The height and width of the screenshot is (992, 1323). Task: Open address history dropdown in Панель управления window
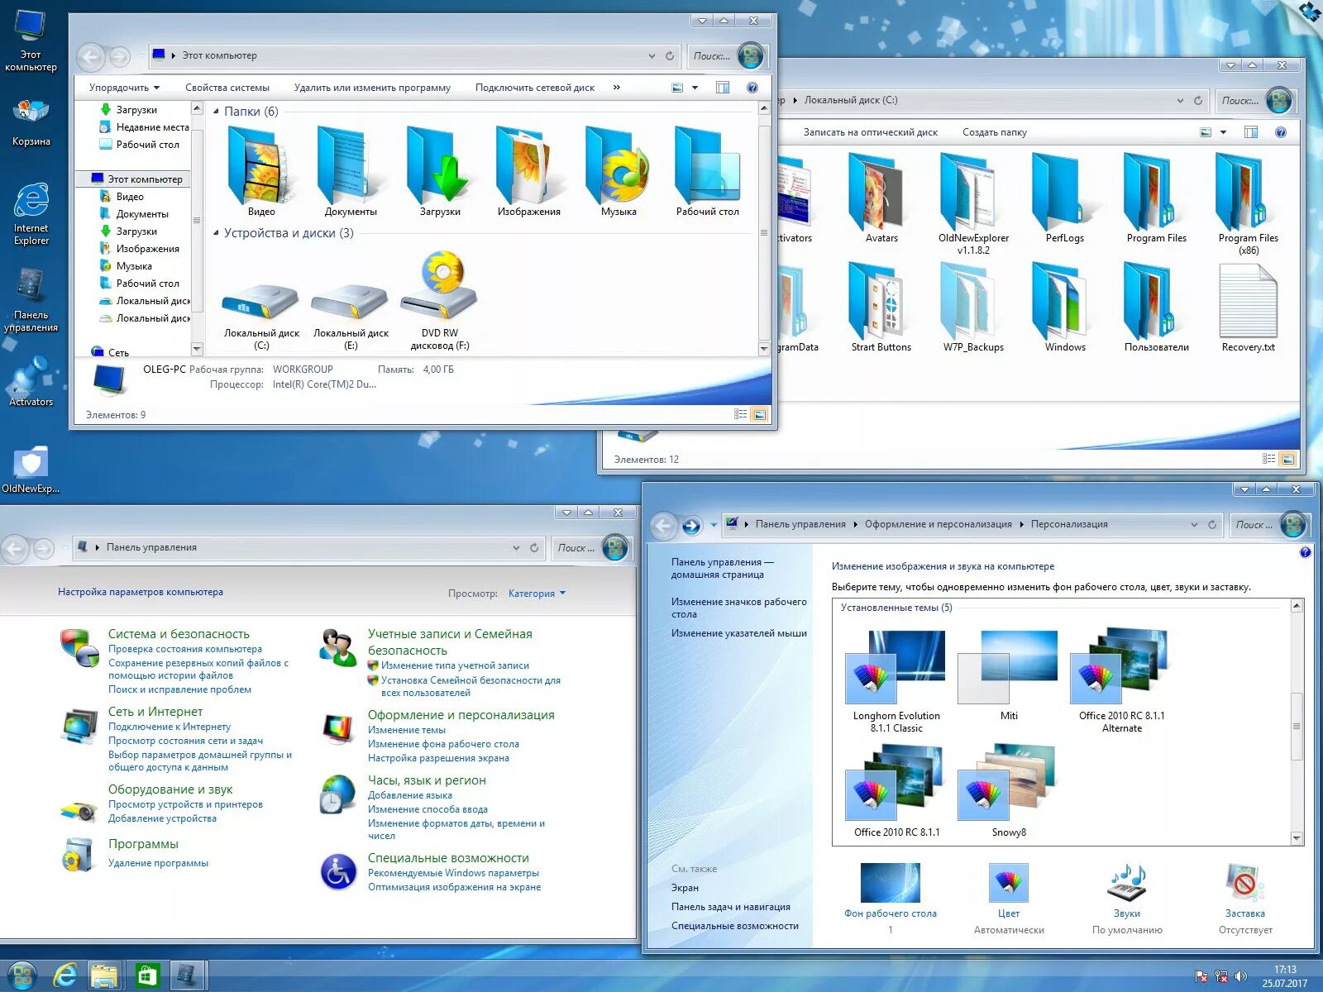[516, 547]
